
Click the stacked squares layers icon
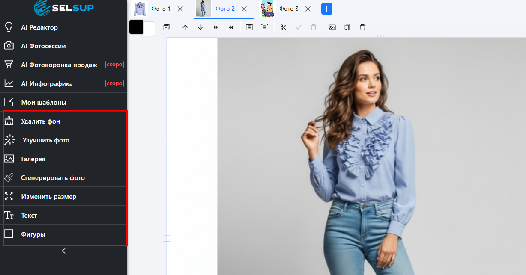coord(166,27)
